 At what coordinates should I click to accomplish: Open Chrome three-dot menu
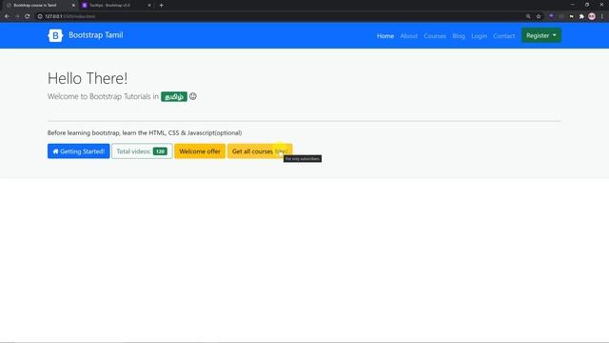click(602, 16)
